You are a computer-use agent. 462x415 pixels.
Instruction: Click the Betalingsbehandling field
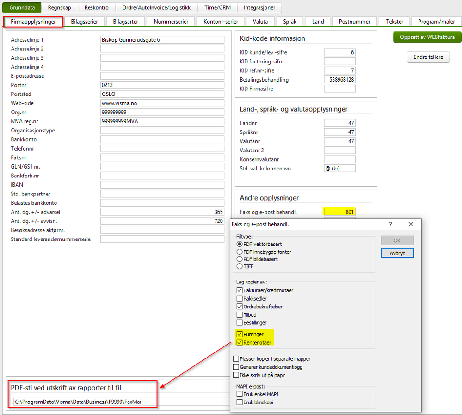(340, 79)
